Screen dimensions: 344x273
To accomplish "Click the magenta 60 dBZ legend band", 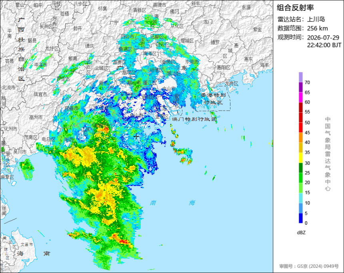I will coord(300,97).
